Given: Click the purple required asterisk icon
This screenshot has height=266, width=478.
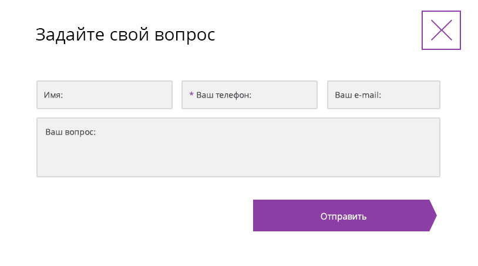Looking at the screenshot, I should [x=191, y=95].
